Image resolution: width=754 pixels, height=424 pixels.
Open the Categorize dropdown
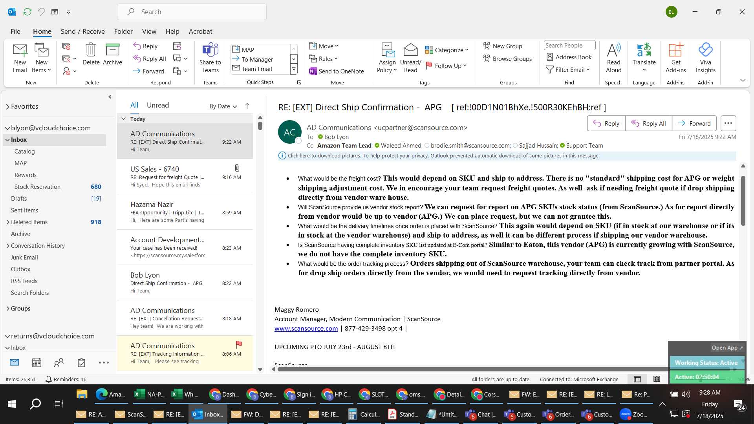447,50
